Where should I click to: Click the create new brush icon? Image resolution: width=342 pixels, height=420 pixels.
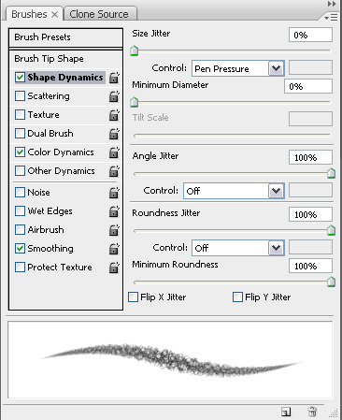(x=286, y=412)
